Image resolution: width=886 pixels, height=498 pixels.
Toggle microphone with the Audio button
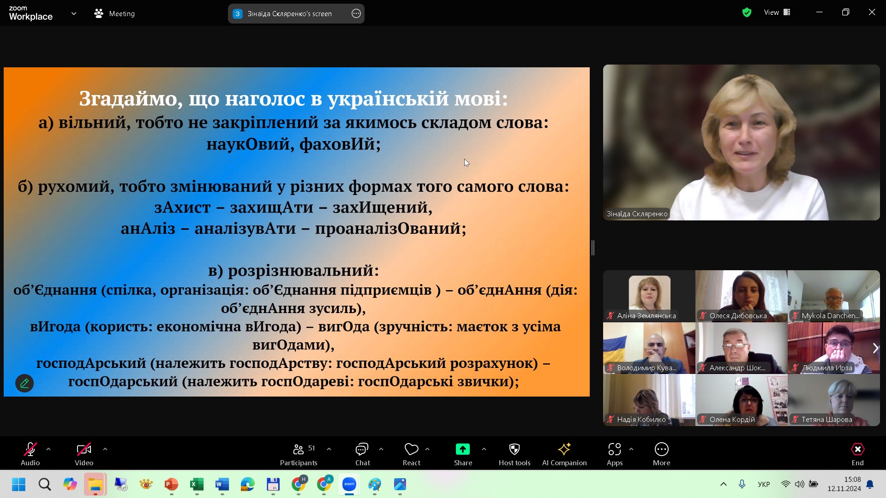click(x=30, y=454)
